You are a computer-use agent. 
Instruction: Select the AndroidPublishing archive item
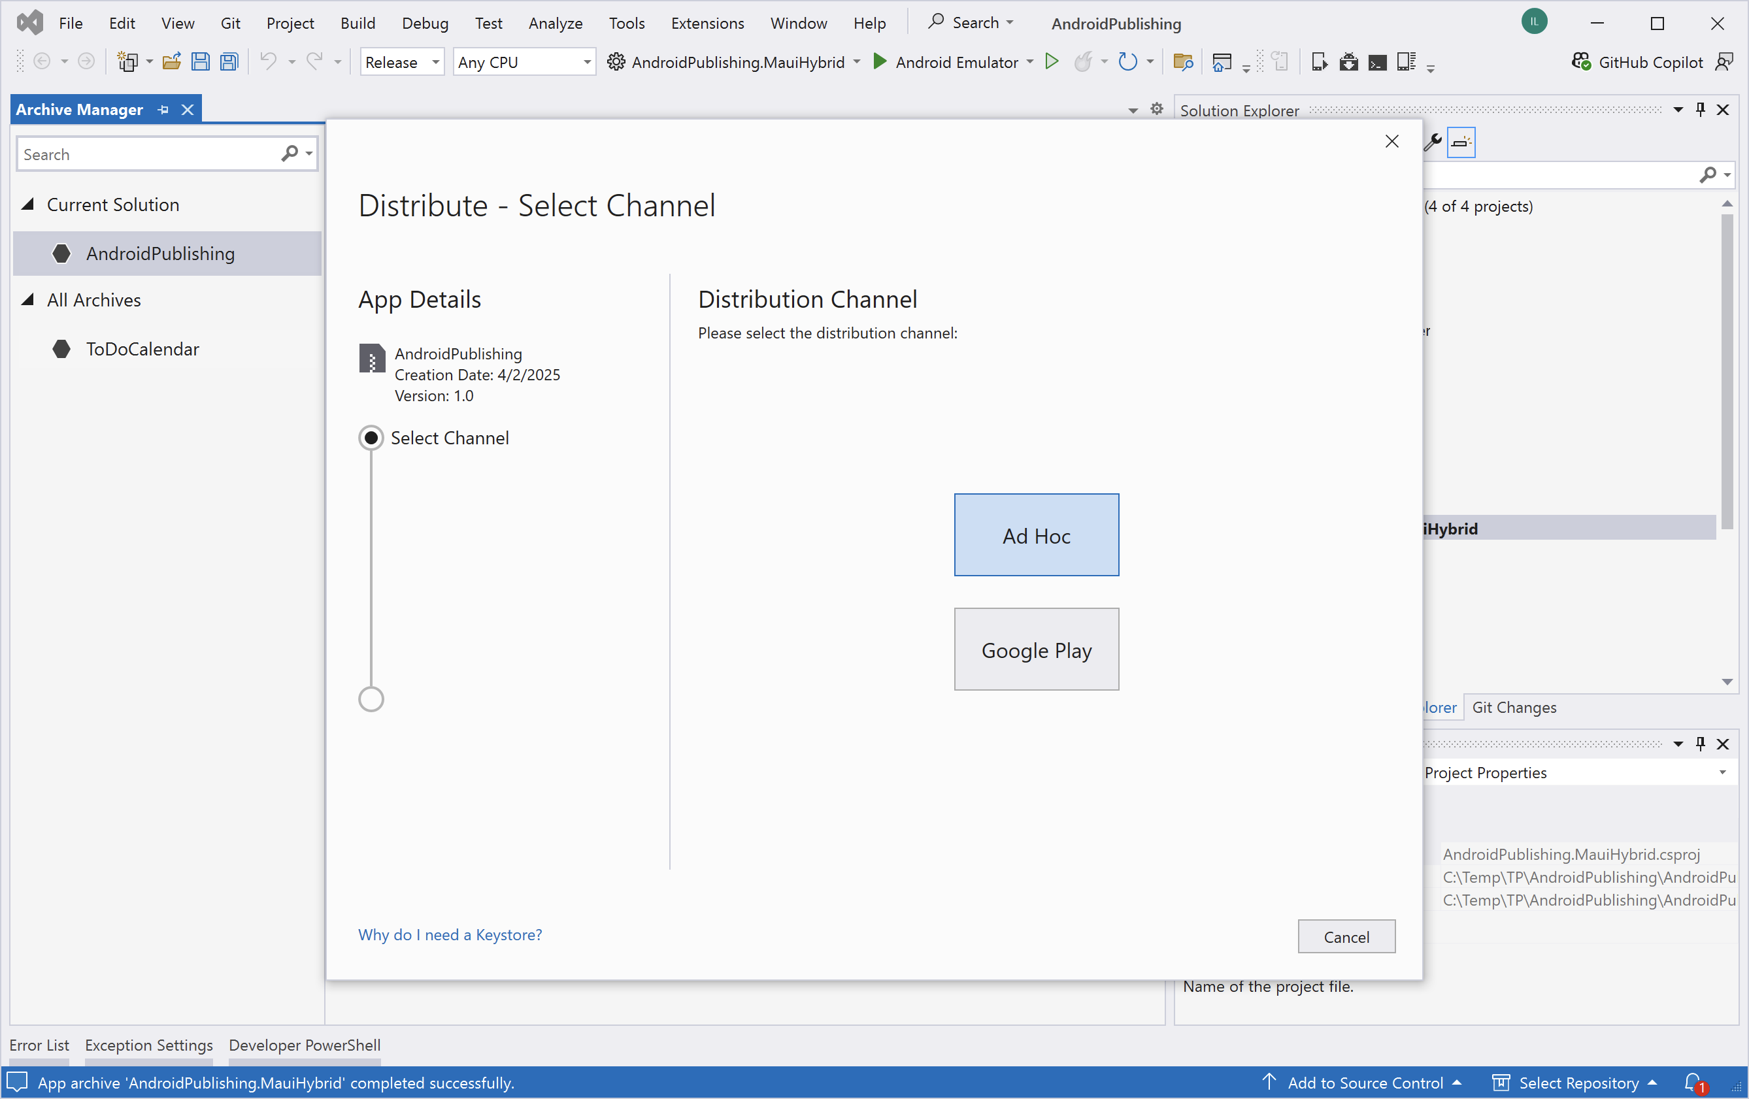click(167, 254)
